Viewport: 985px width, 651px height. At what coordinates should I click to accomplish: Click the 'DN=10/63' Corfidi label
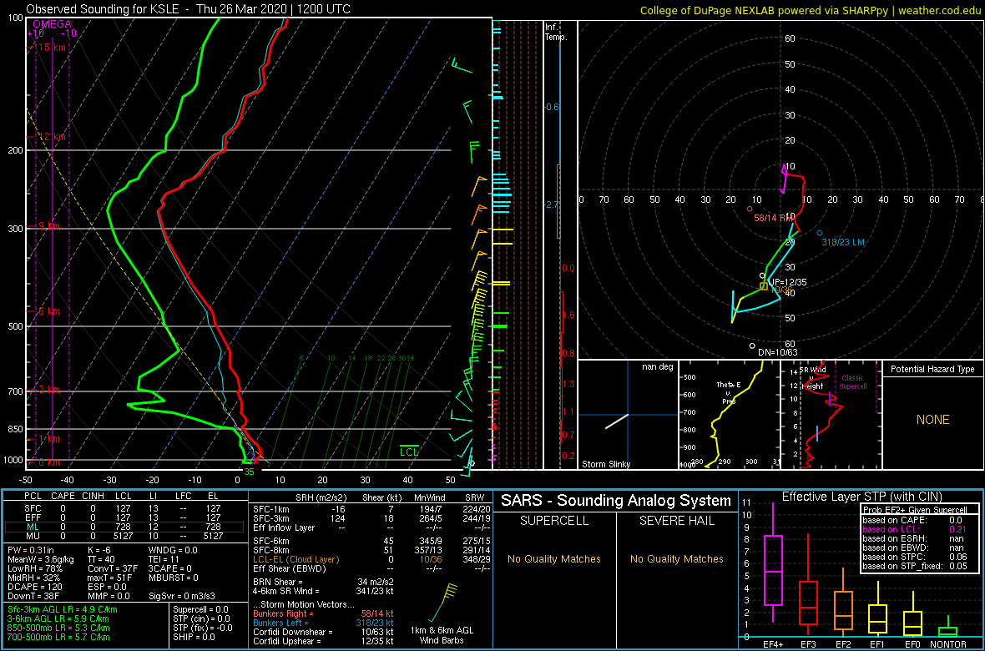779,352
